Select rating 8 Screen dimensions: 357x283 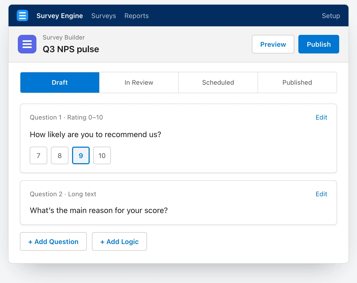click(60, 155)
